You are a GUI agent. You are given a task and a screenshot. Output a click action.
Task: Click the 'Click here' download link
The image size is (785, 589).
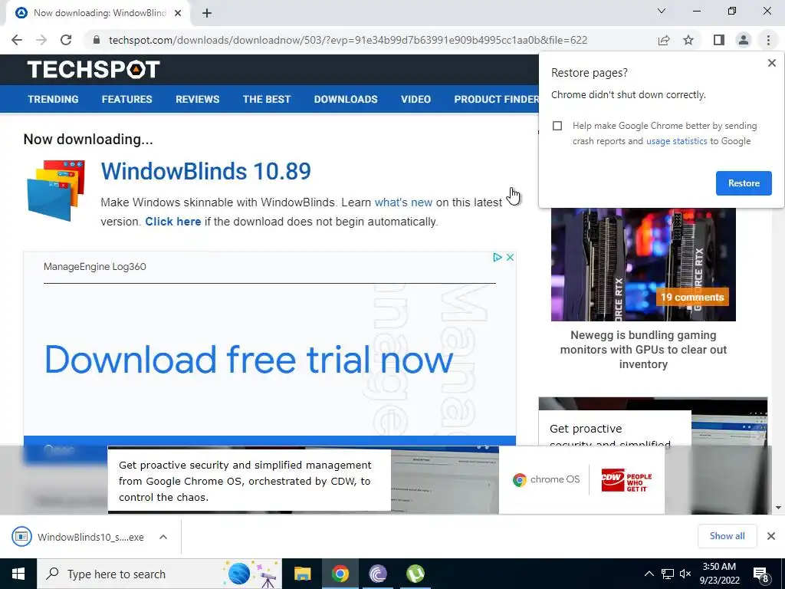[173, 222]
